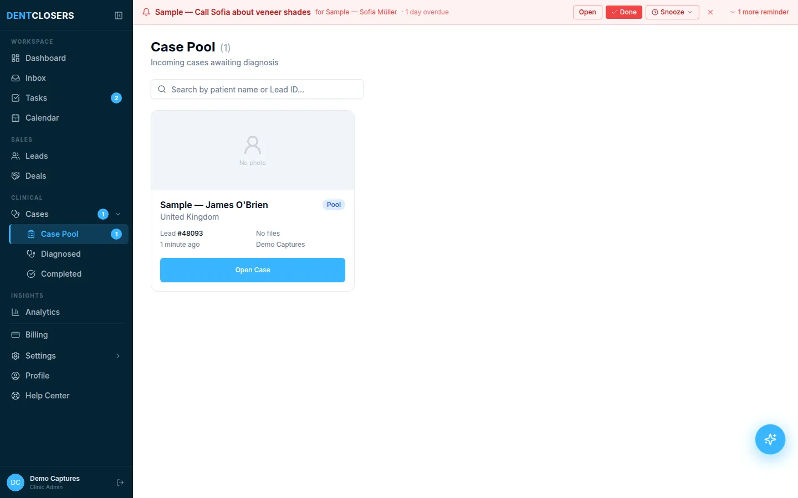Click the No photo placeholder thumbnail
Image resolution: width=798 pixels, height=498 pixels.
pyautogui.click(x=253, y=151)
